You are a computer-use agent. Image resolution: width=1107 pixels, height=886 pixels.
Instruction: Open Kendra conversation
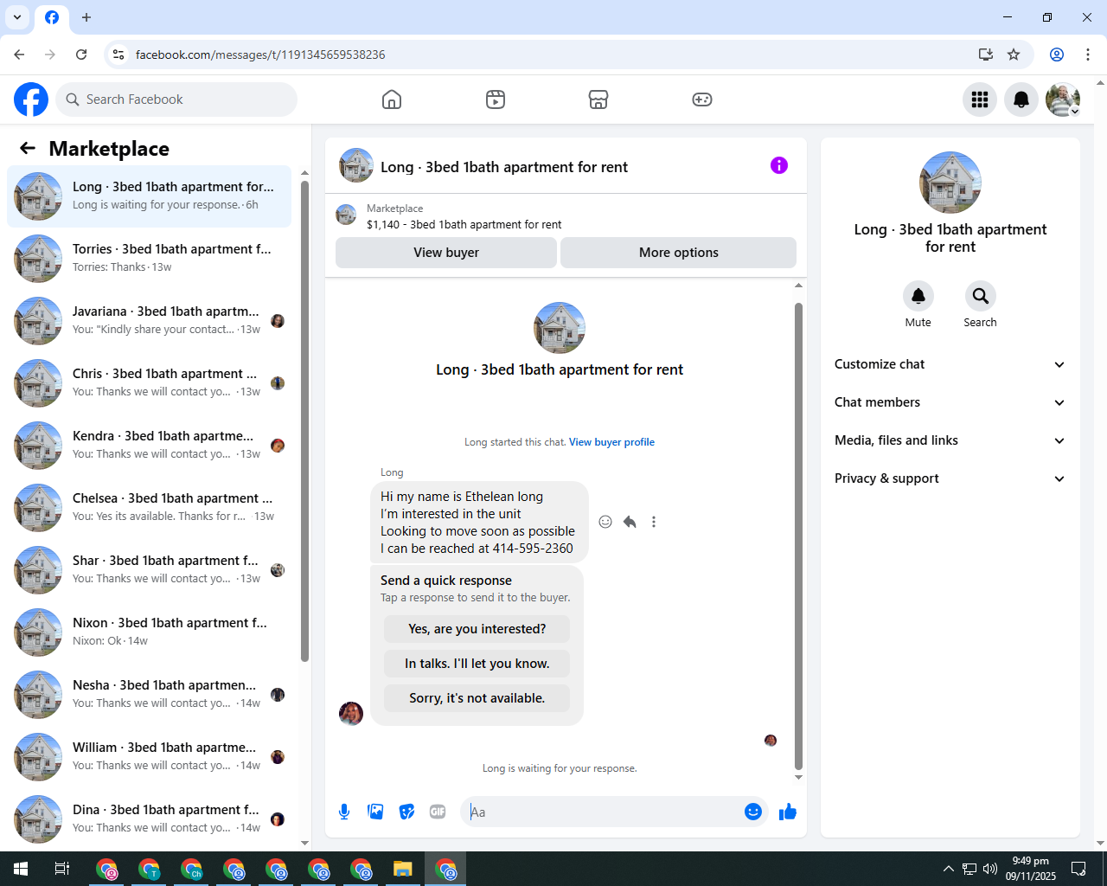(x=149, y=446)
